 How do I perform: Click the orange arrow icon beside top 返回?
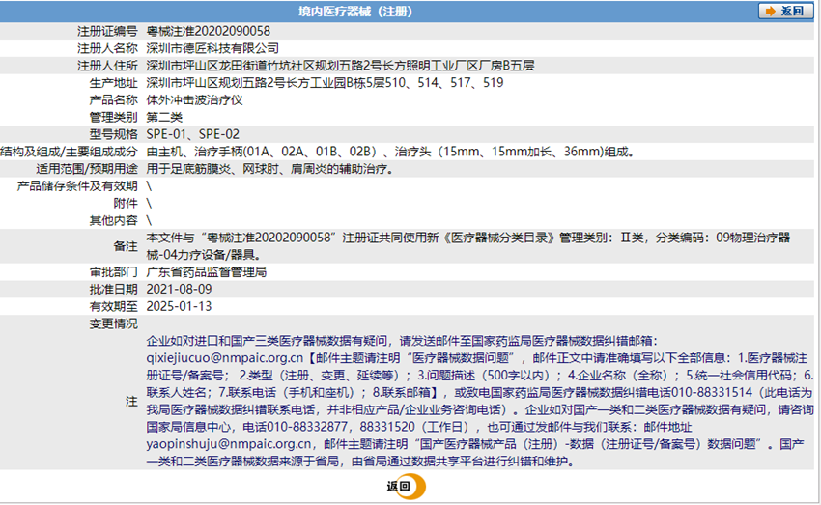click(770, 12)
